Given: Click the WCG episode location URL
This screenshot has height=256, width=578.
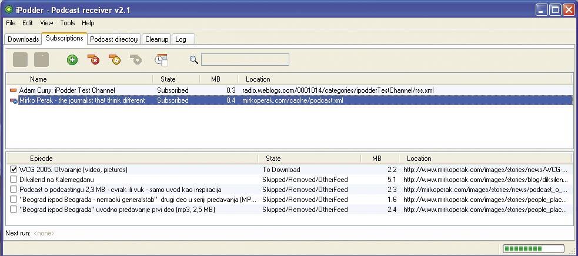Looking at the screenshot, I should pyautogui.click(x=485, y=170).
